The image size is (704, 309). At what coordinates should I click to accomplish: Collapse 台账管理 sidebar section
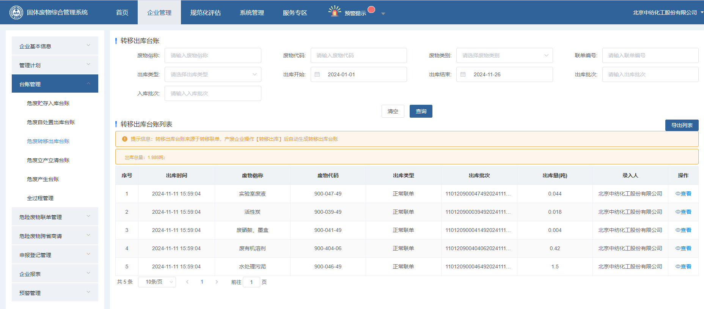pos(55,84)
